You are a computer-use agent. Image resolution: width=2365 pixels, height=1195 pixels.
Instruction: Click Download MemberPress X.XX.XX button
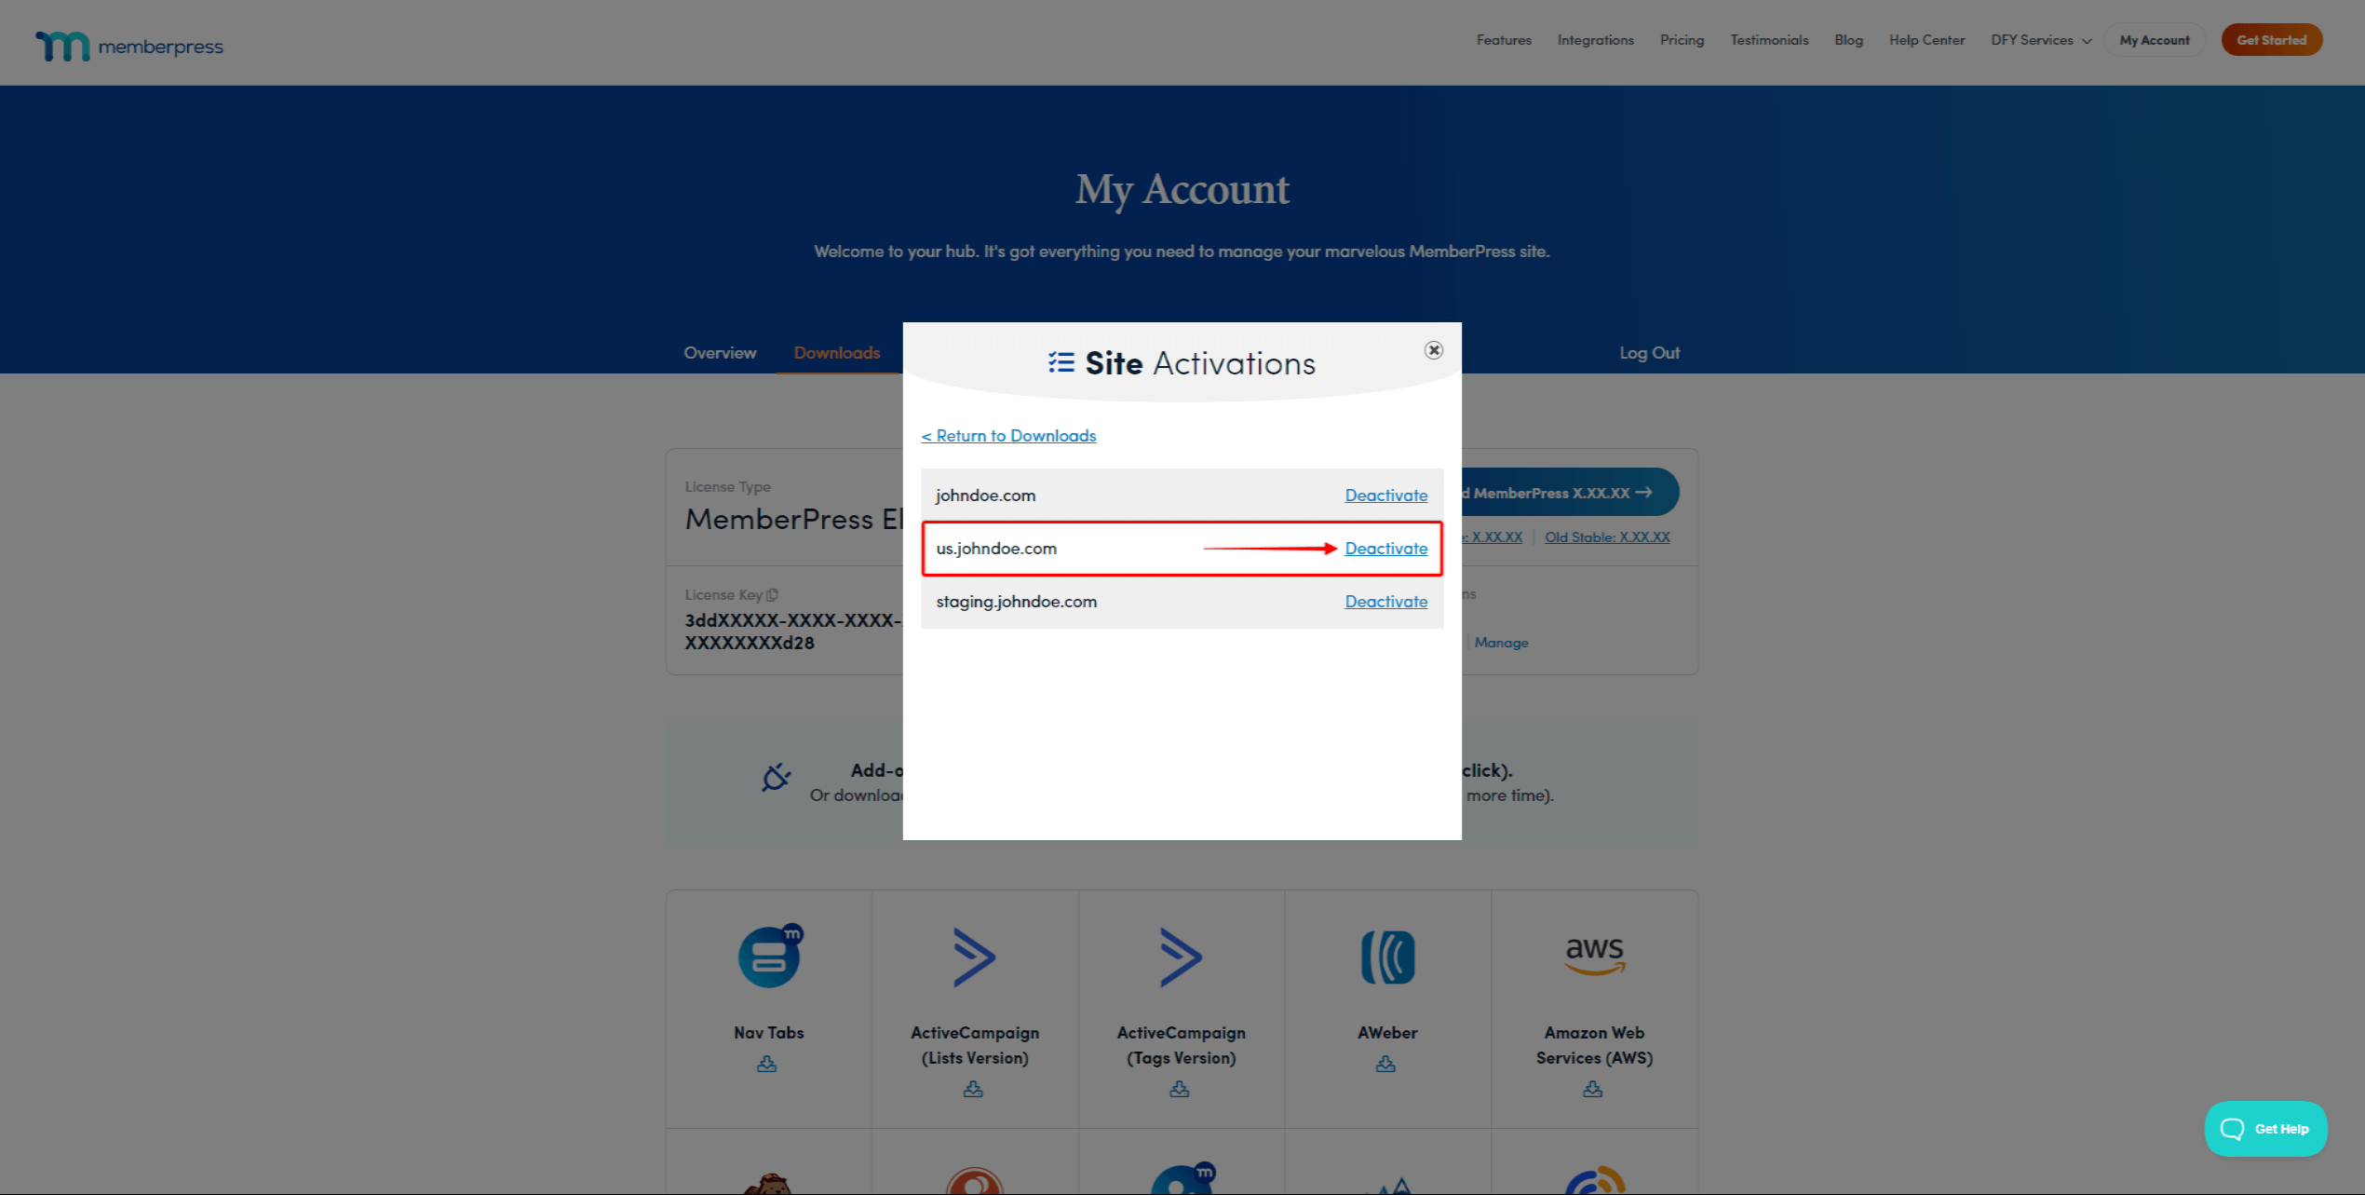pyautogui.click(x=1569, y=492)
